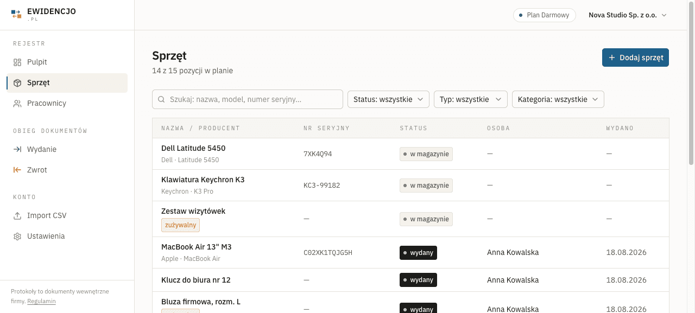Viewport: 695px width, 313px height.
Task: Click the zużywalny tag under Zestaw wizytówek
Action: [180, 225]
